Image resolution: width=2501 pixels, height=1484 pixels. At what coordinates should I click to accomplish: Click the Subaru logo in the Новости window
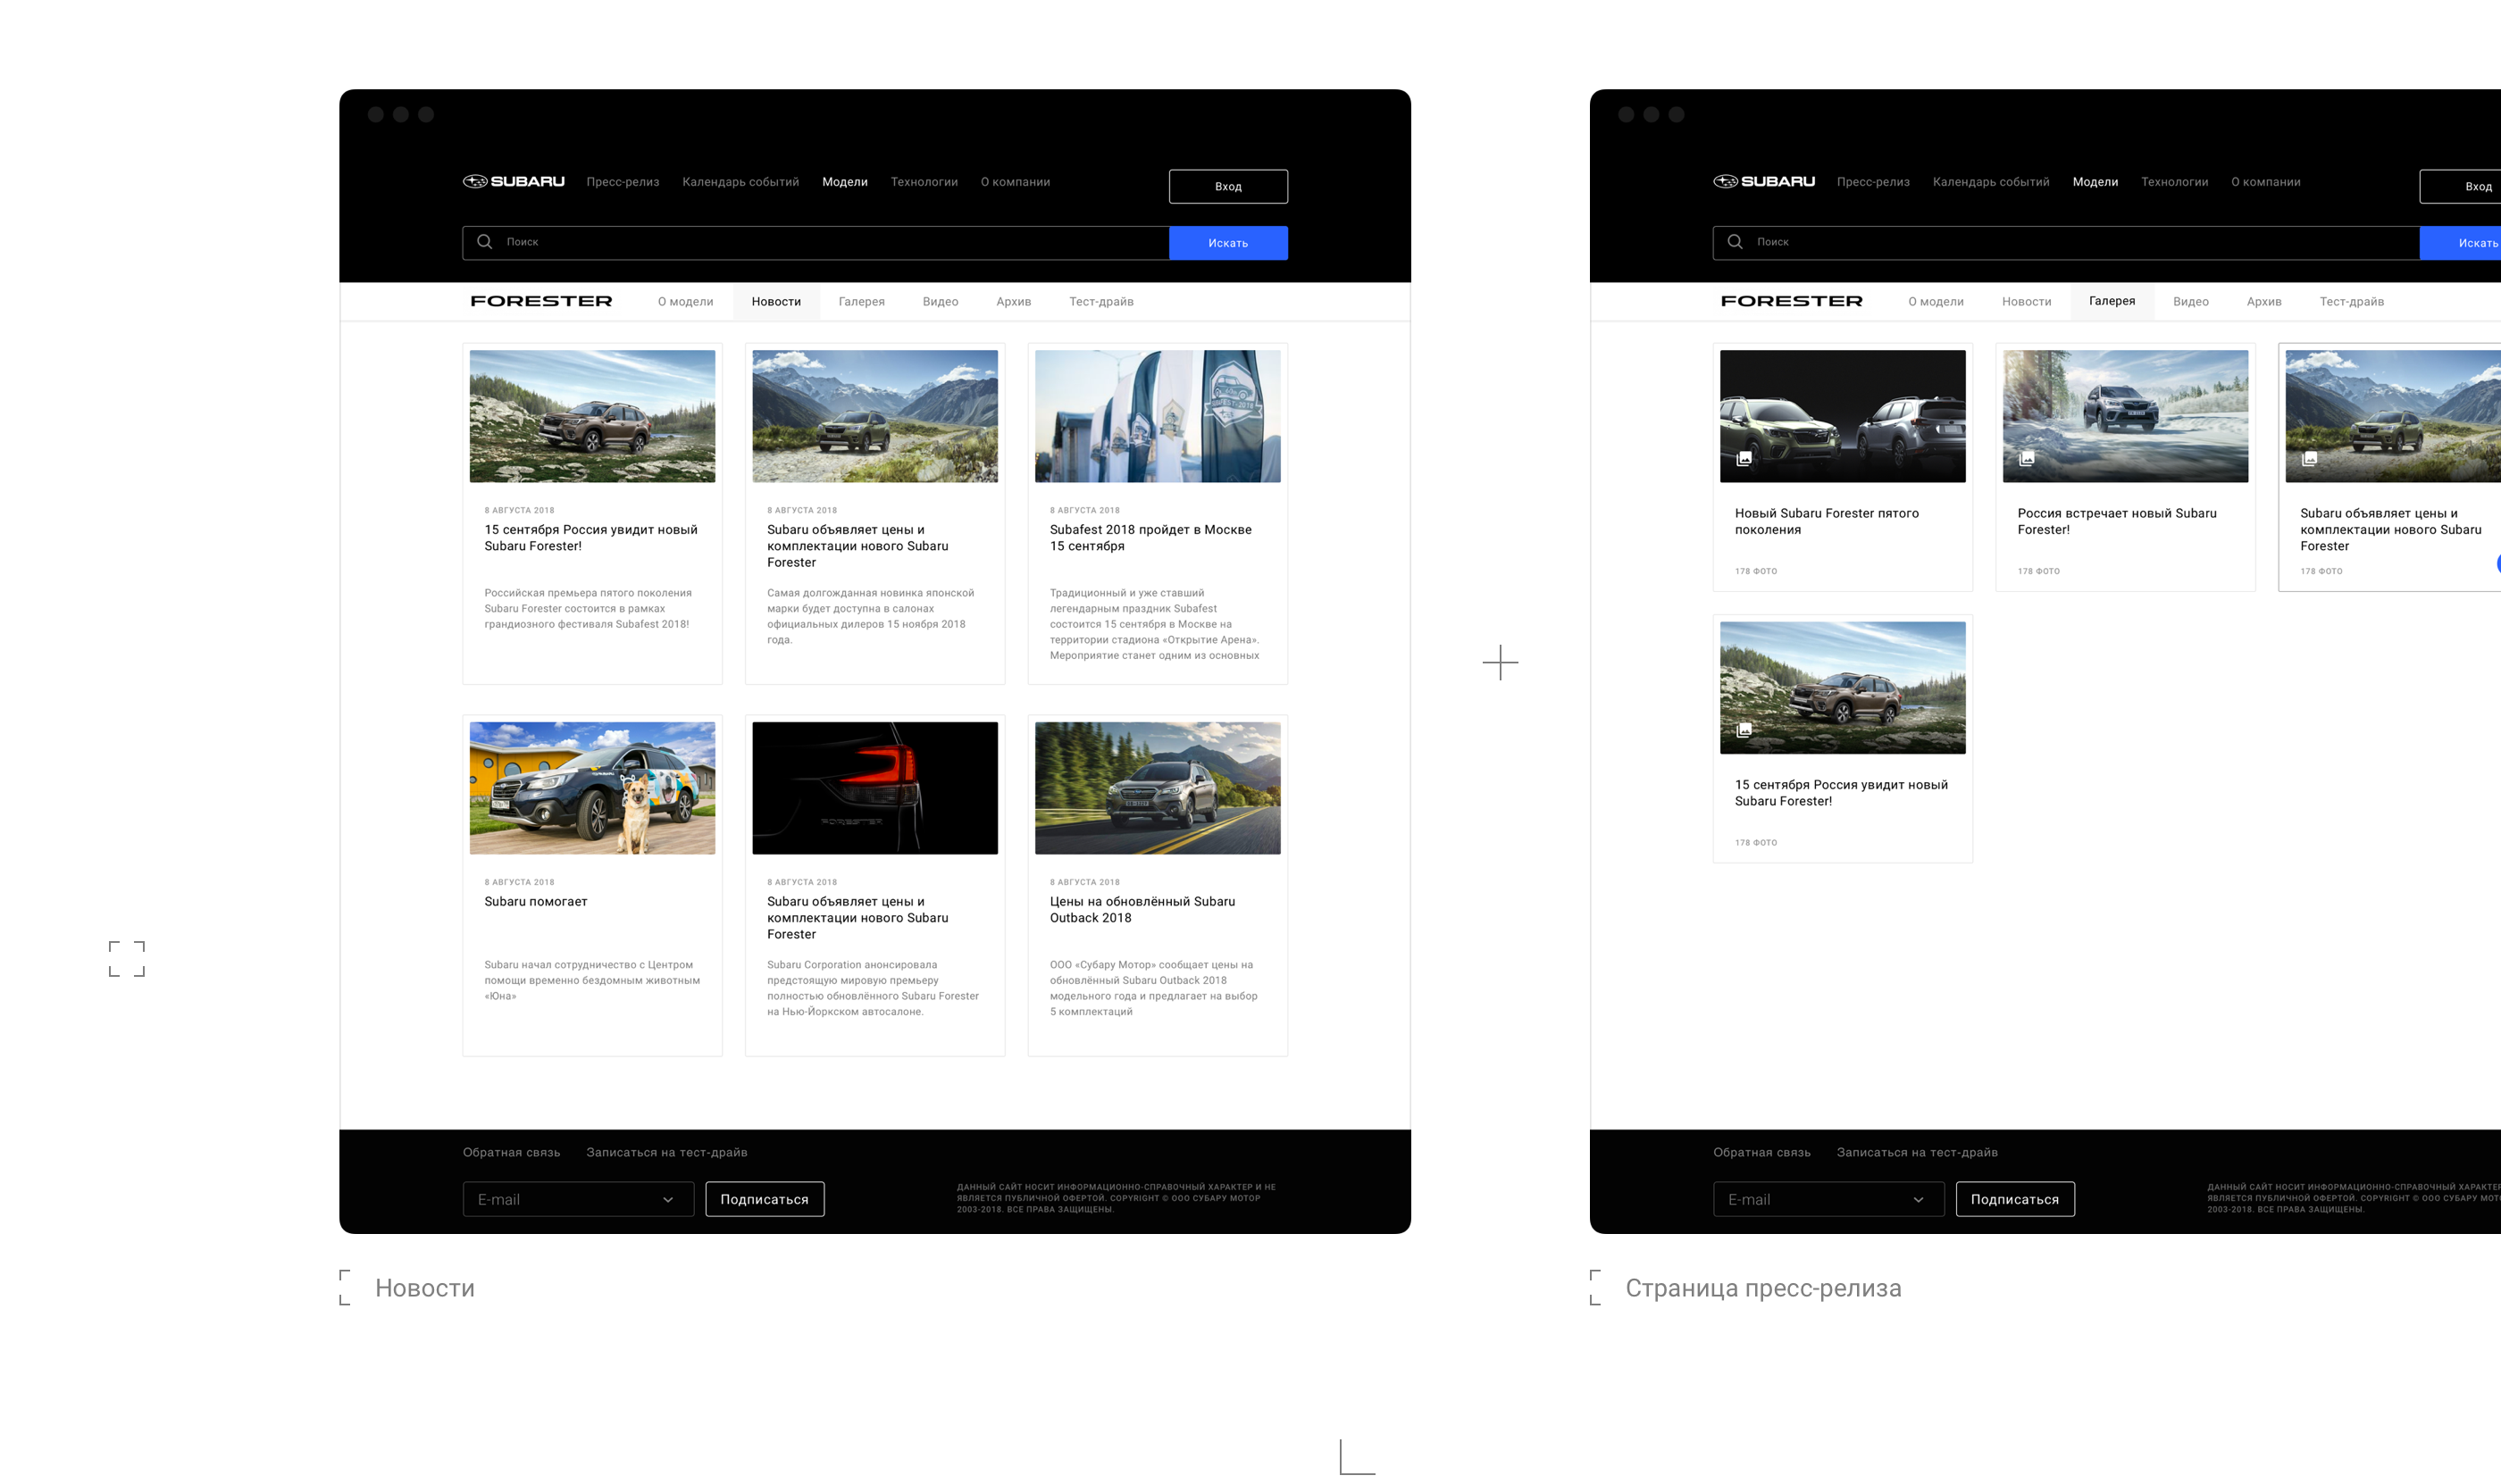click(514, 181)
